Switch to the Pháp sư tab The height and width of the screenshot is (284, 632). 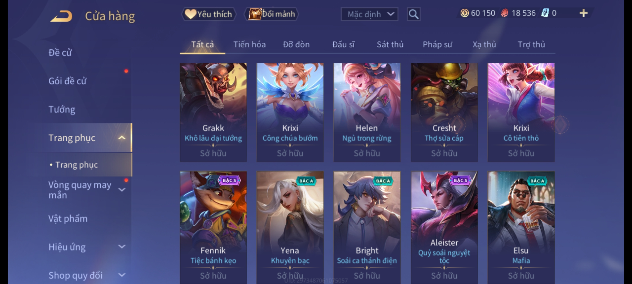pos(437,44)
